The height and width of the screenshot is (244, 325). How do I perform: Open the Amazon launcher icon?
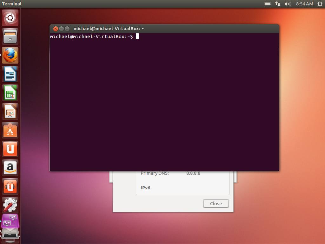tap(10, 168)
